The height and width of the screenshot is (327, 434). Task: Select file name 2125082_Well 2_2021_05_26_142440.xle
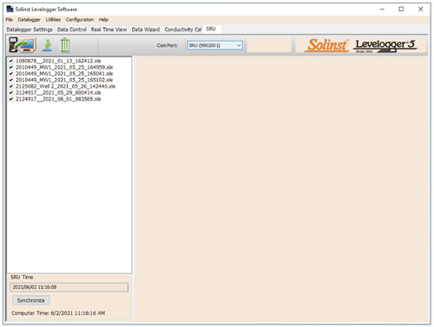click(65, 87)
